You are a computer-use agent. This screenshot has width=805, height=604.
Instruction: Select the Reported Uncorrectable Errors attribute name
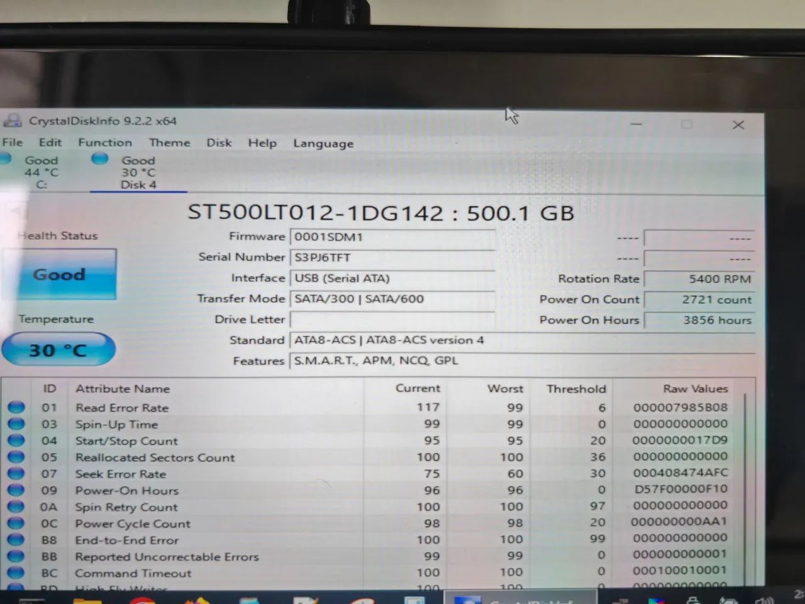[x=167, y=557]
